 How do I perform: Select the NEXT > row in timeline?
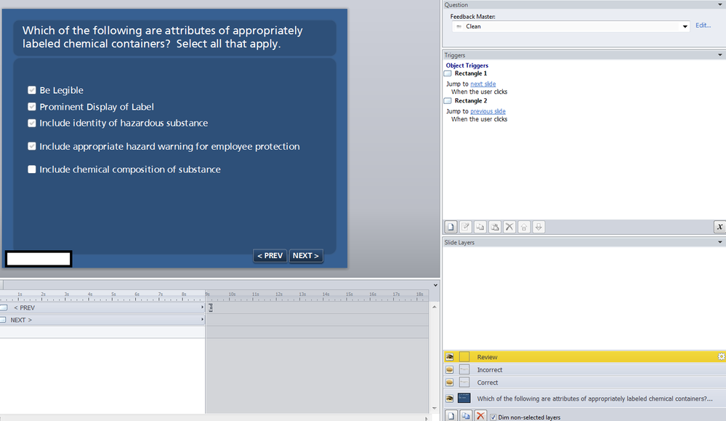pos(102,320)
